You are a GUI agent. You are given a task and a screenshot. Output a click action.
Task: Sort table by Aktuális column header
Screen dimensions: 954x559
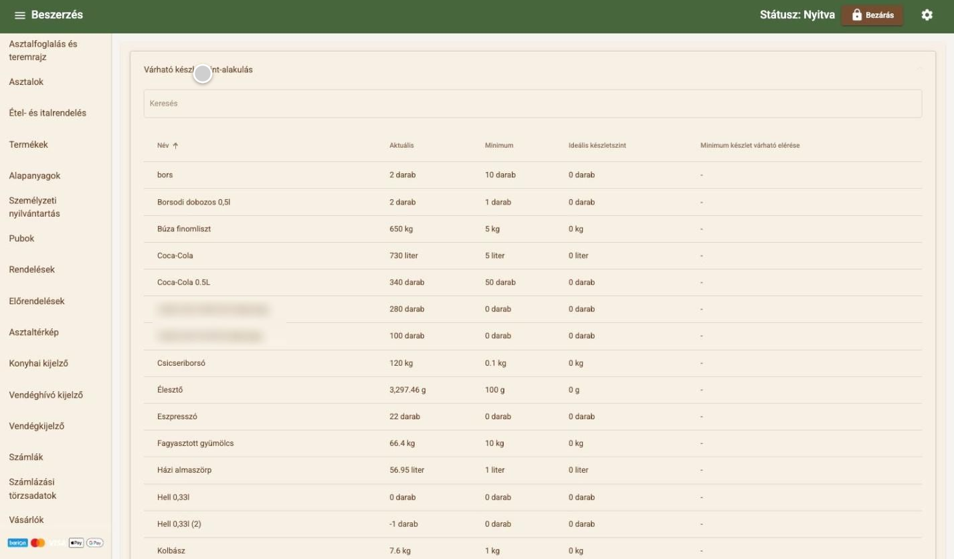pos(401,145)
